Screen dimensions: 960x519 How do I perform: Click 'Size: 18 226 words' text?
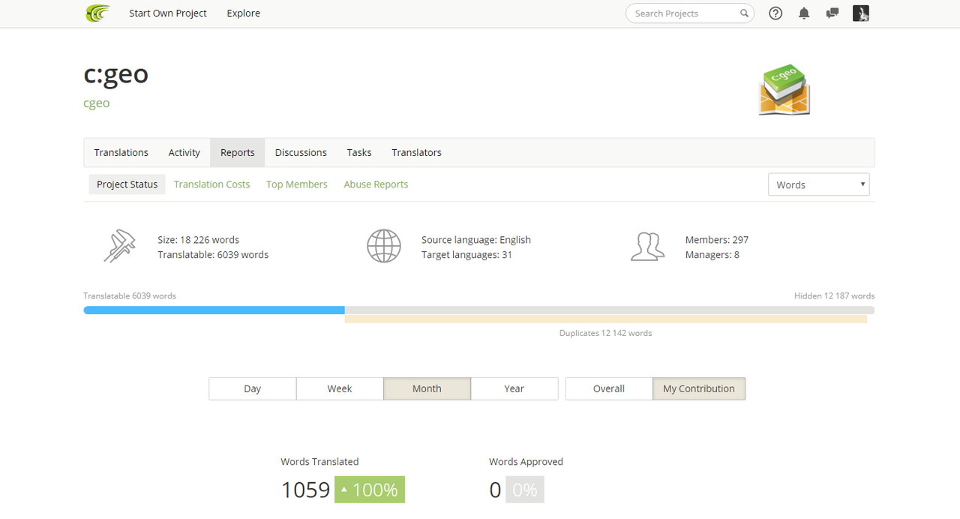pos(199,240)
